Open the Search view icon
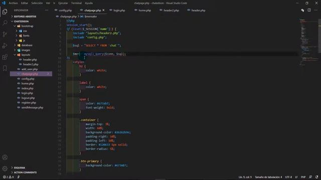Image resolution: width=321 pixels, height=180 pixels. coord(5,22)
